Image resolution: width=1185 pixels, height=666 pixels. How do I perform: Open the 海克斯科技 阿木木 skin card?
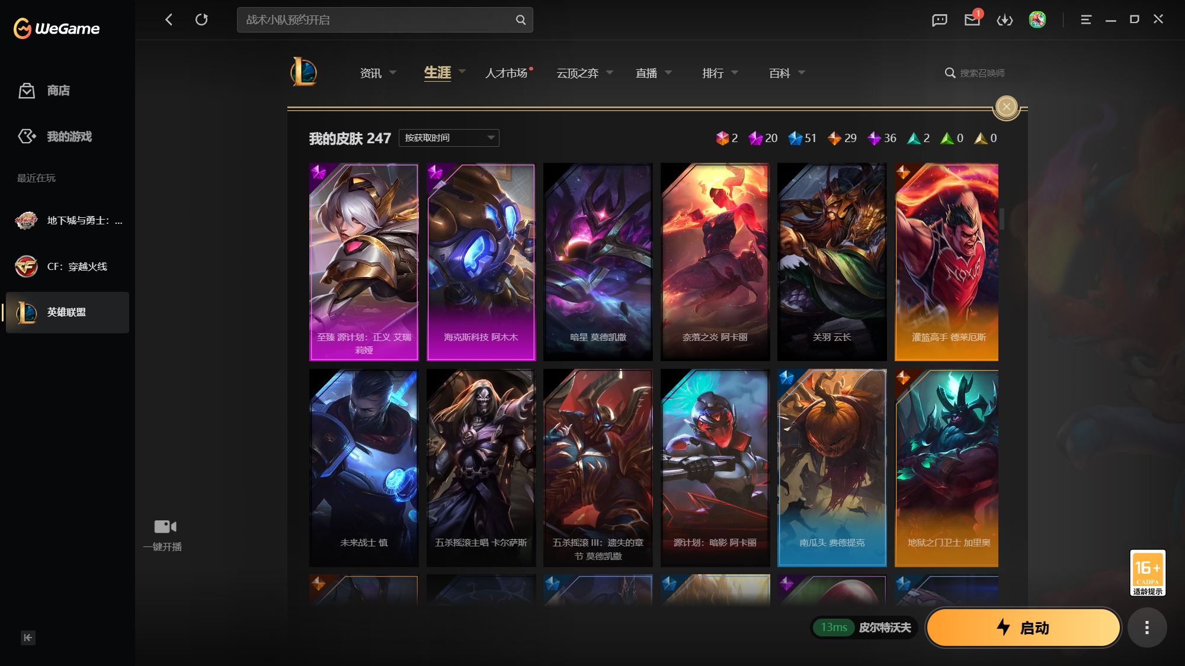pos(481,262)
